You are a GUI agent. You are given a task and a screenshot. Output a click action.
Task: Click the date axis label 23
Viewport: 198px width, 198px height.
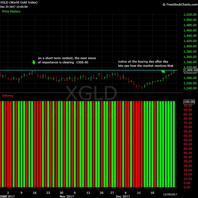click(48, 193)
